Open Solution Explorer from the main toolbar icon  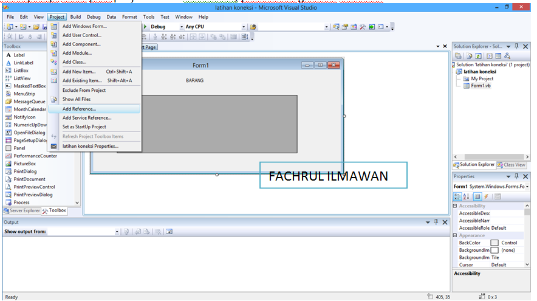coord(336,27)
